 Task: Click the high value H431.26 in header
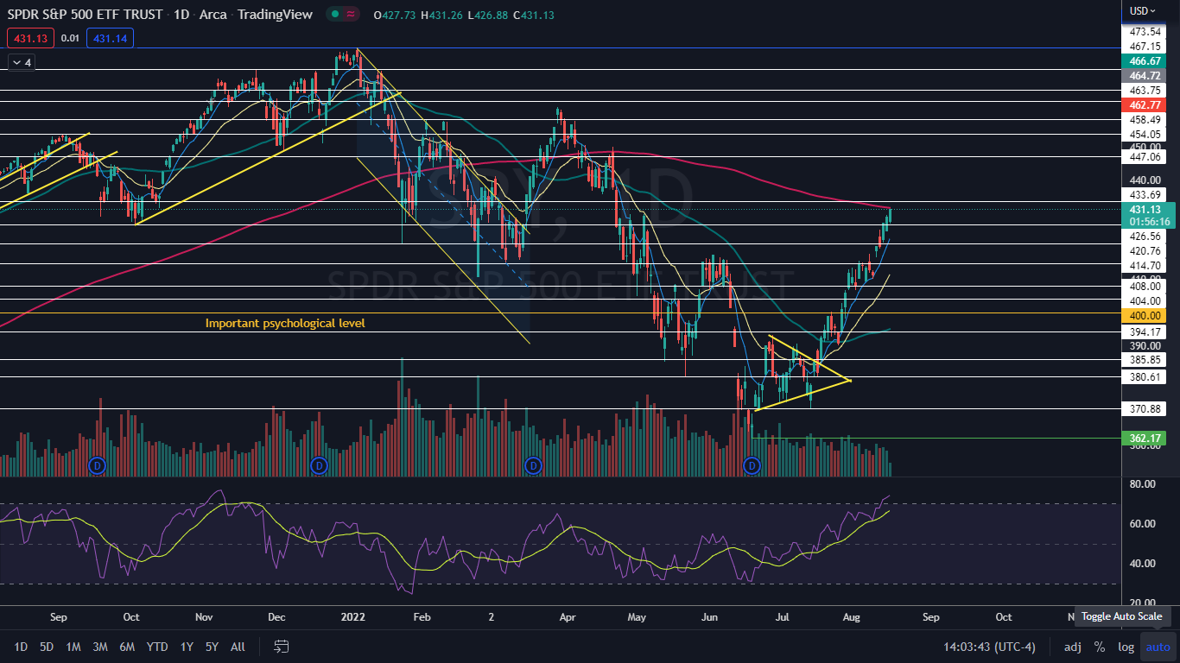(x=443, y=15)
